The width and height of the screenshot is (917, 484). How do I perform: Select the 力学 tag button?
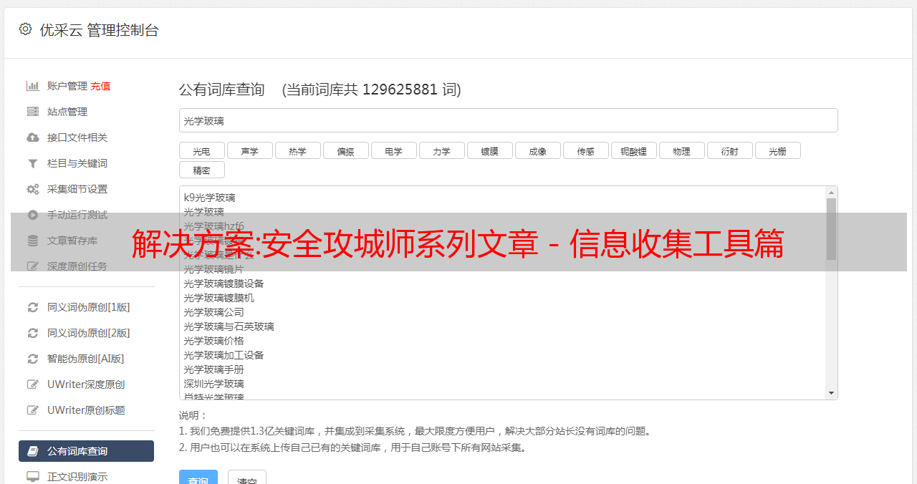[441, 150]
